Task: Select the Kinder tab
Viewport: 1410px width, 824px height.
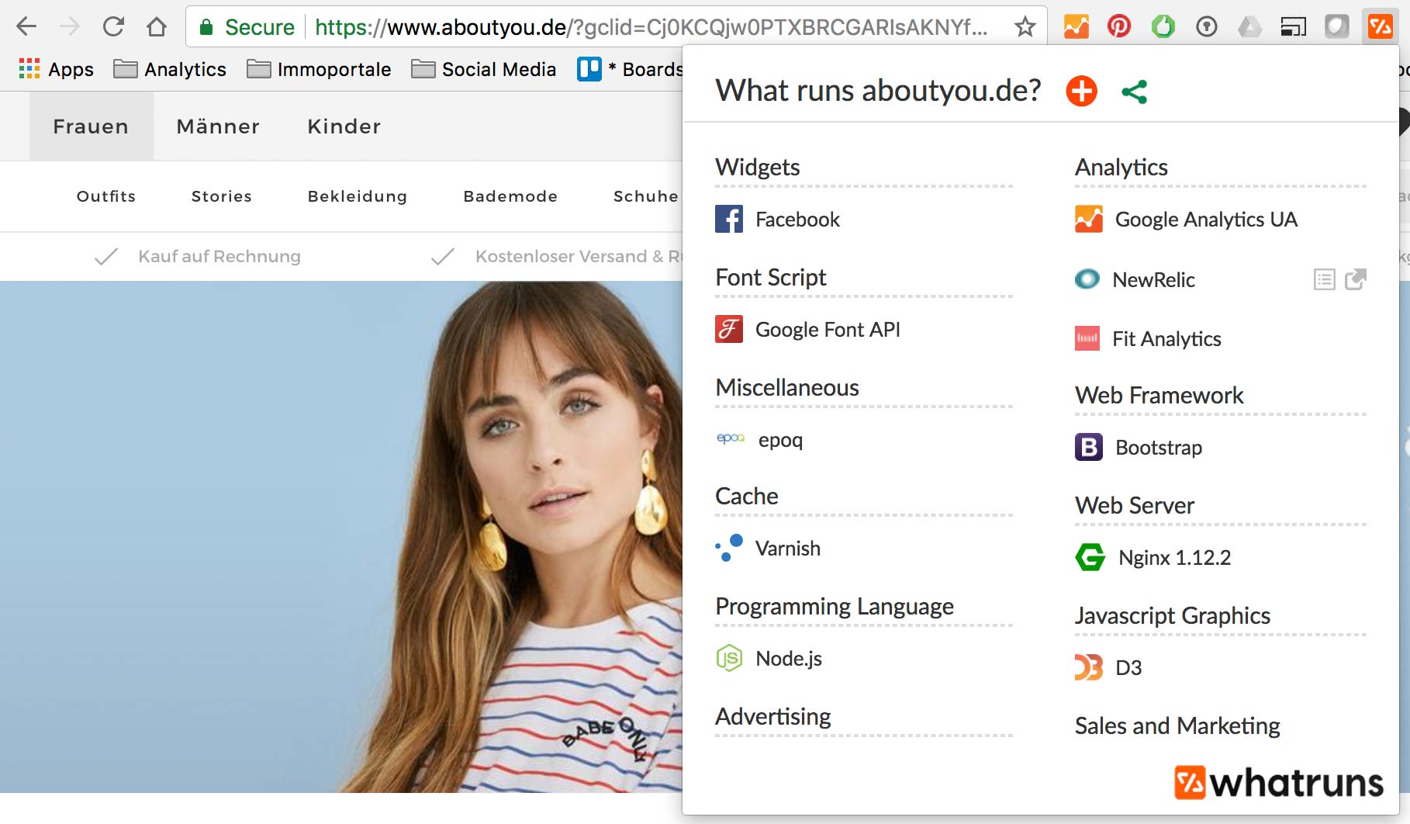Action: 344,126
